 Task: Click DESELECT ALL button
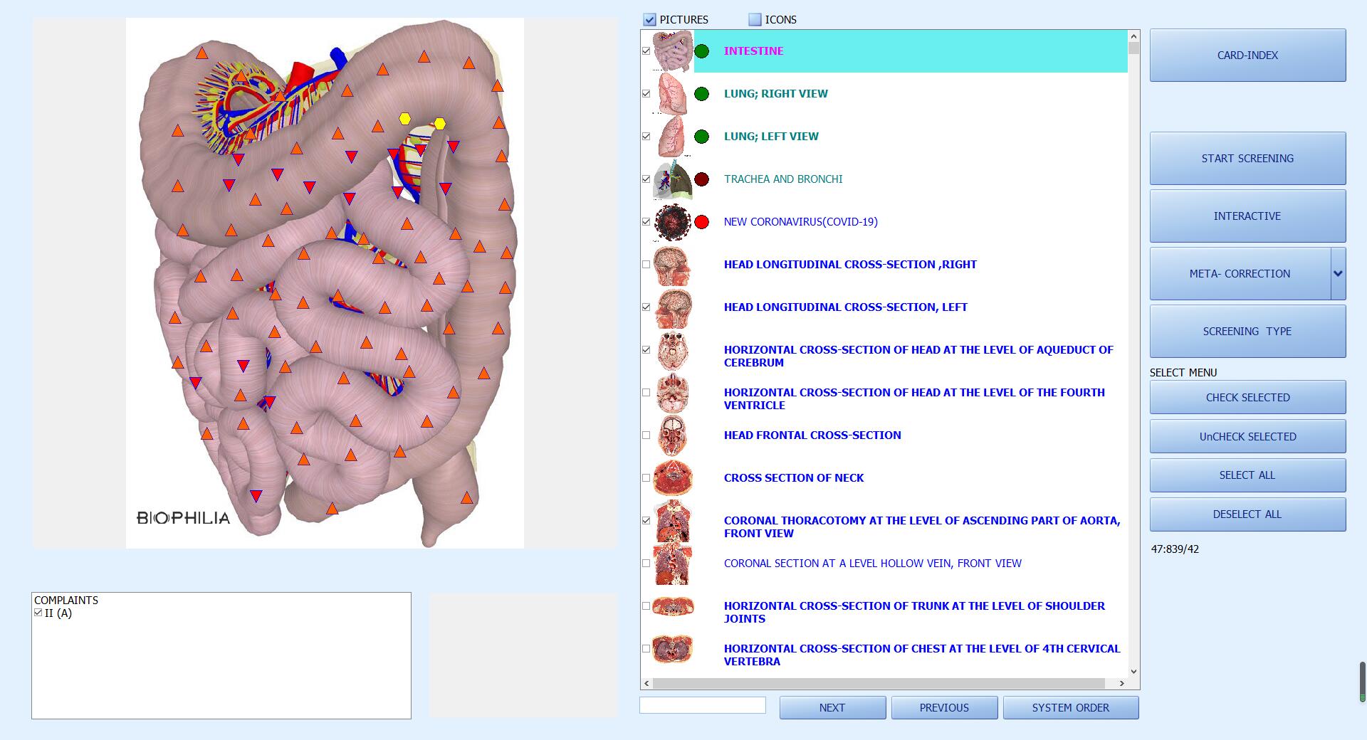(x=1247, y=514)
